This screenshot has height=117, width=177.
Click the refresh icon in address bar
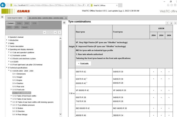(88, 5)
